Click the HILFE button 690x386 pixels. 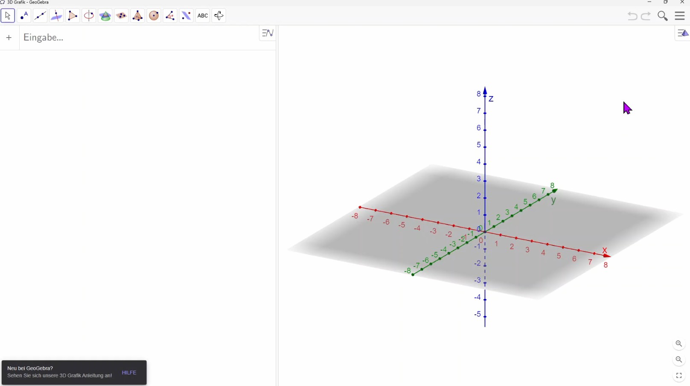tap(129, 373)
